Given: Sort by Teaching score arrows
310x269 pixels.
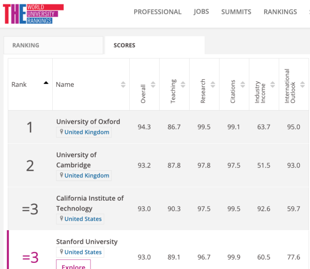Looking at the screenshot, I should point(183,84).
